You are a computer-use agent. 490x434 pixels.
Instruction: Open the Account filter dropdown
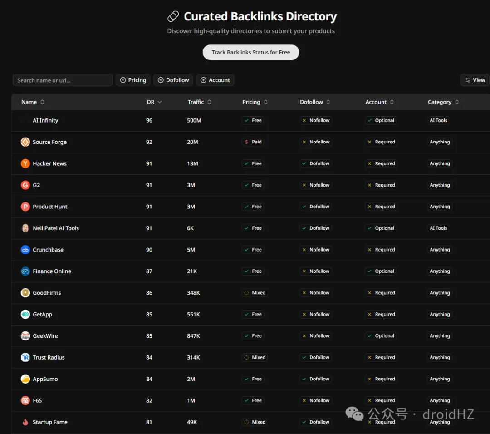tap(215, 80)
